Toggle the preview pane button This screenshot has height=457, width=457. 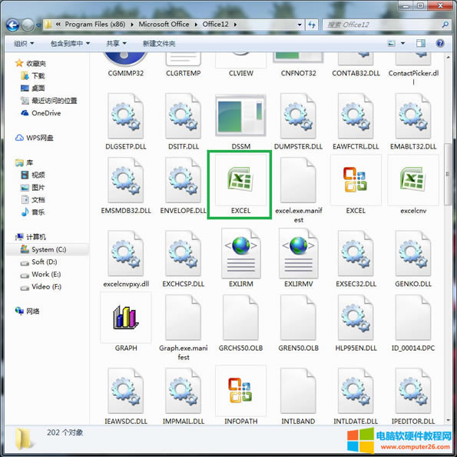(x=421, y=44)
